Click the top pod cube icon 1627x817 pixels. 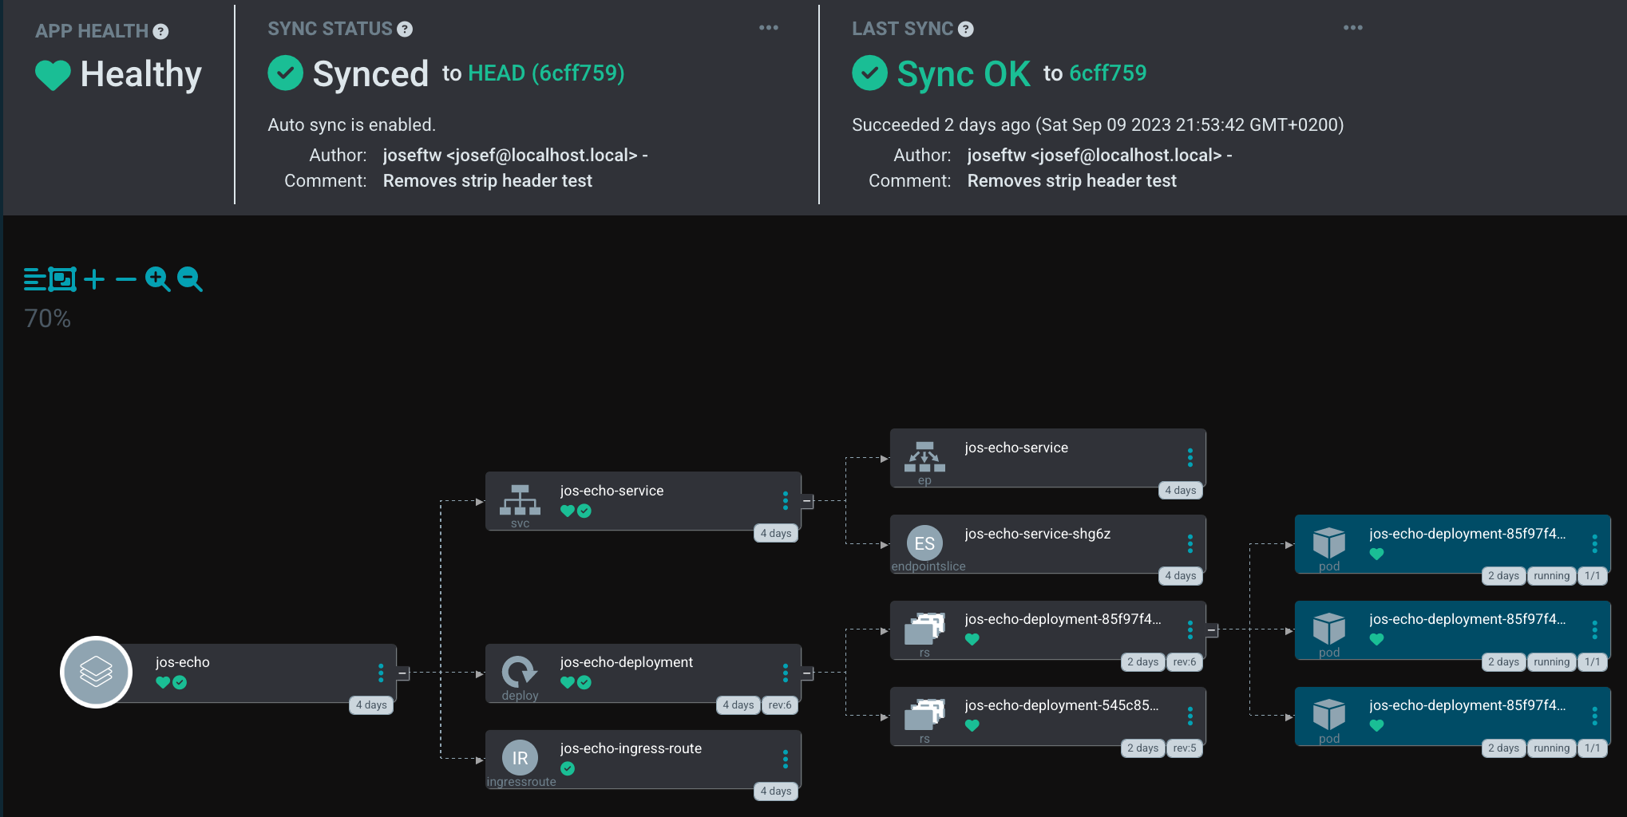coord(1329,543)
